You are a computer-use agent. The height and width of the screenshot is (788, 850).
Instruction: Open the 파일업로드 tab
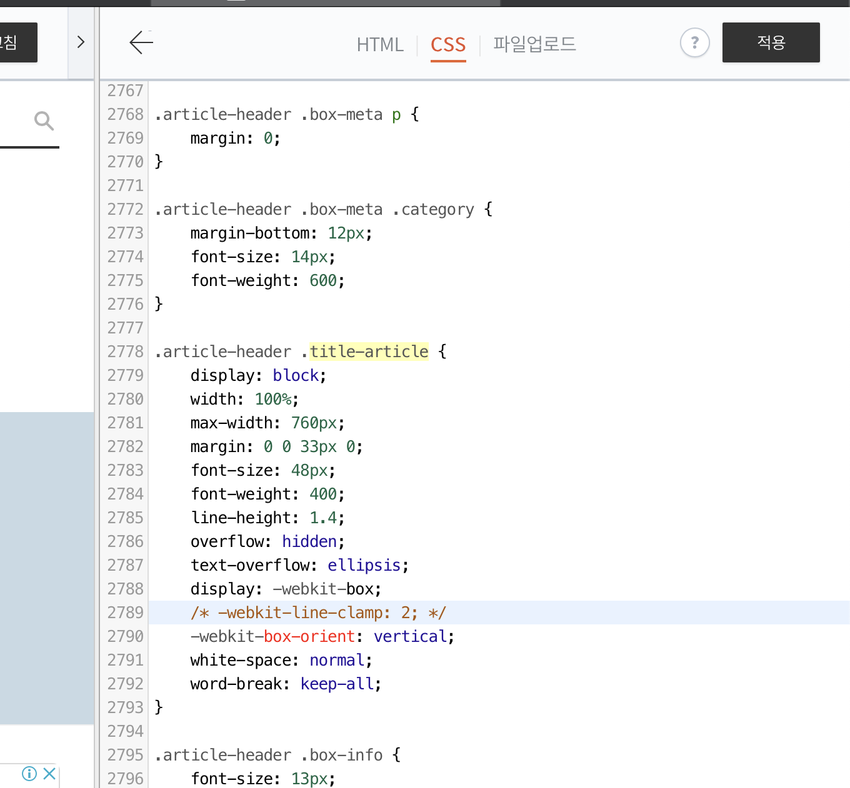pyautogui.click(x=534, y=44)
